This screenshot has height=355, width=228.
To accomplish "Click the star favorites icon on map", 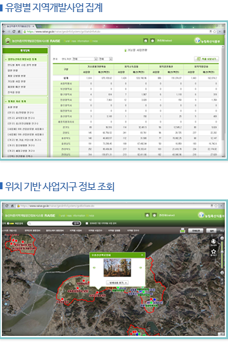I will coord(213,251).
